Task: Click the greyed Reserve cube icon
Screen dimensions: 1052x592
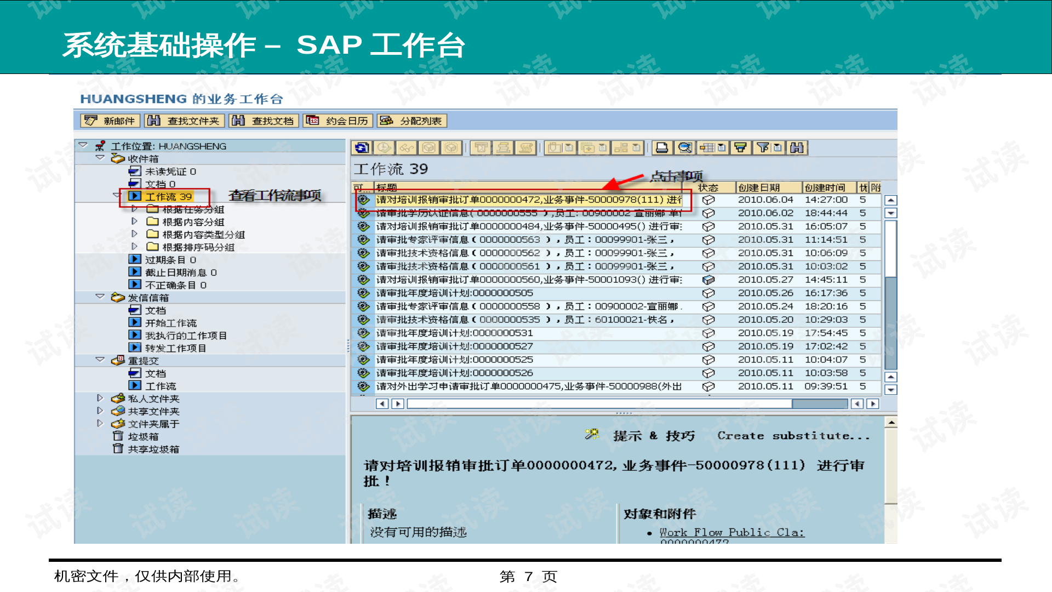Action: click(429, 147)
